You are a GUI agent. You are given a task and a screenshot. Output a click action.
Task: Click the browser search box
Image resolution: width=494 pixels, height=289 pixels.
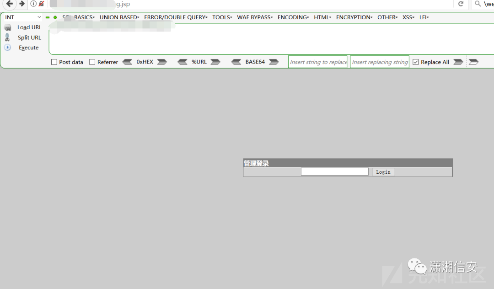[483, 4]
